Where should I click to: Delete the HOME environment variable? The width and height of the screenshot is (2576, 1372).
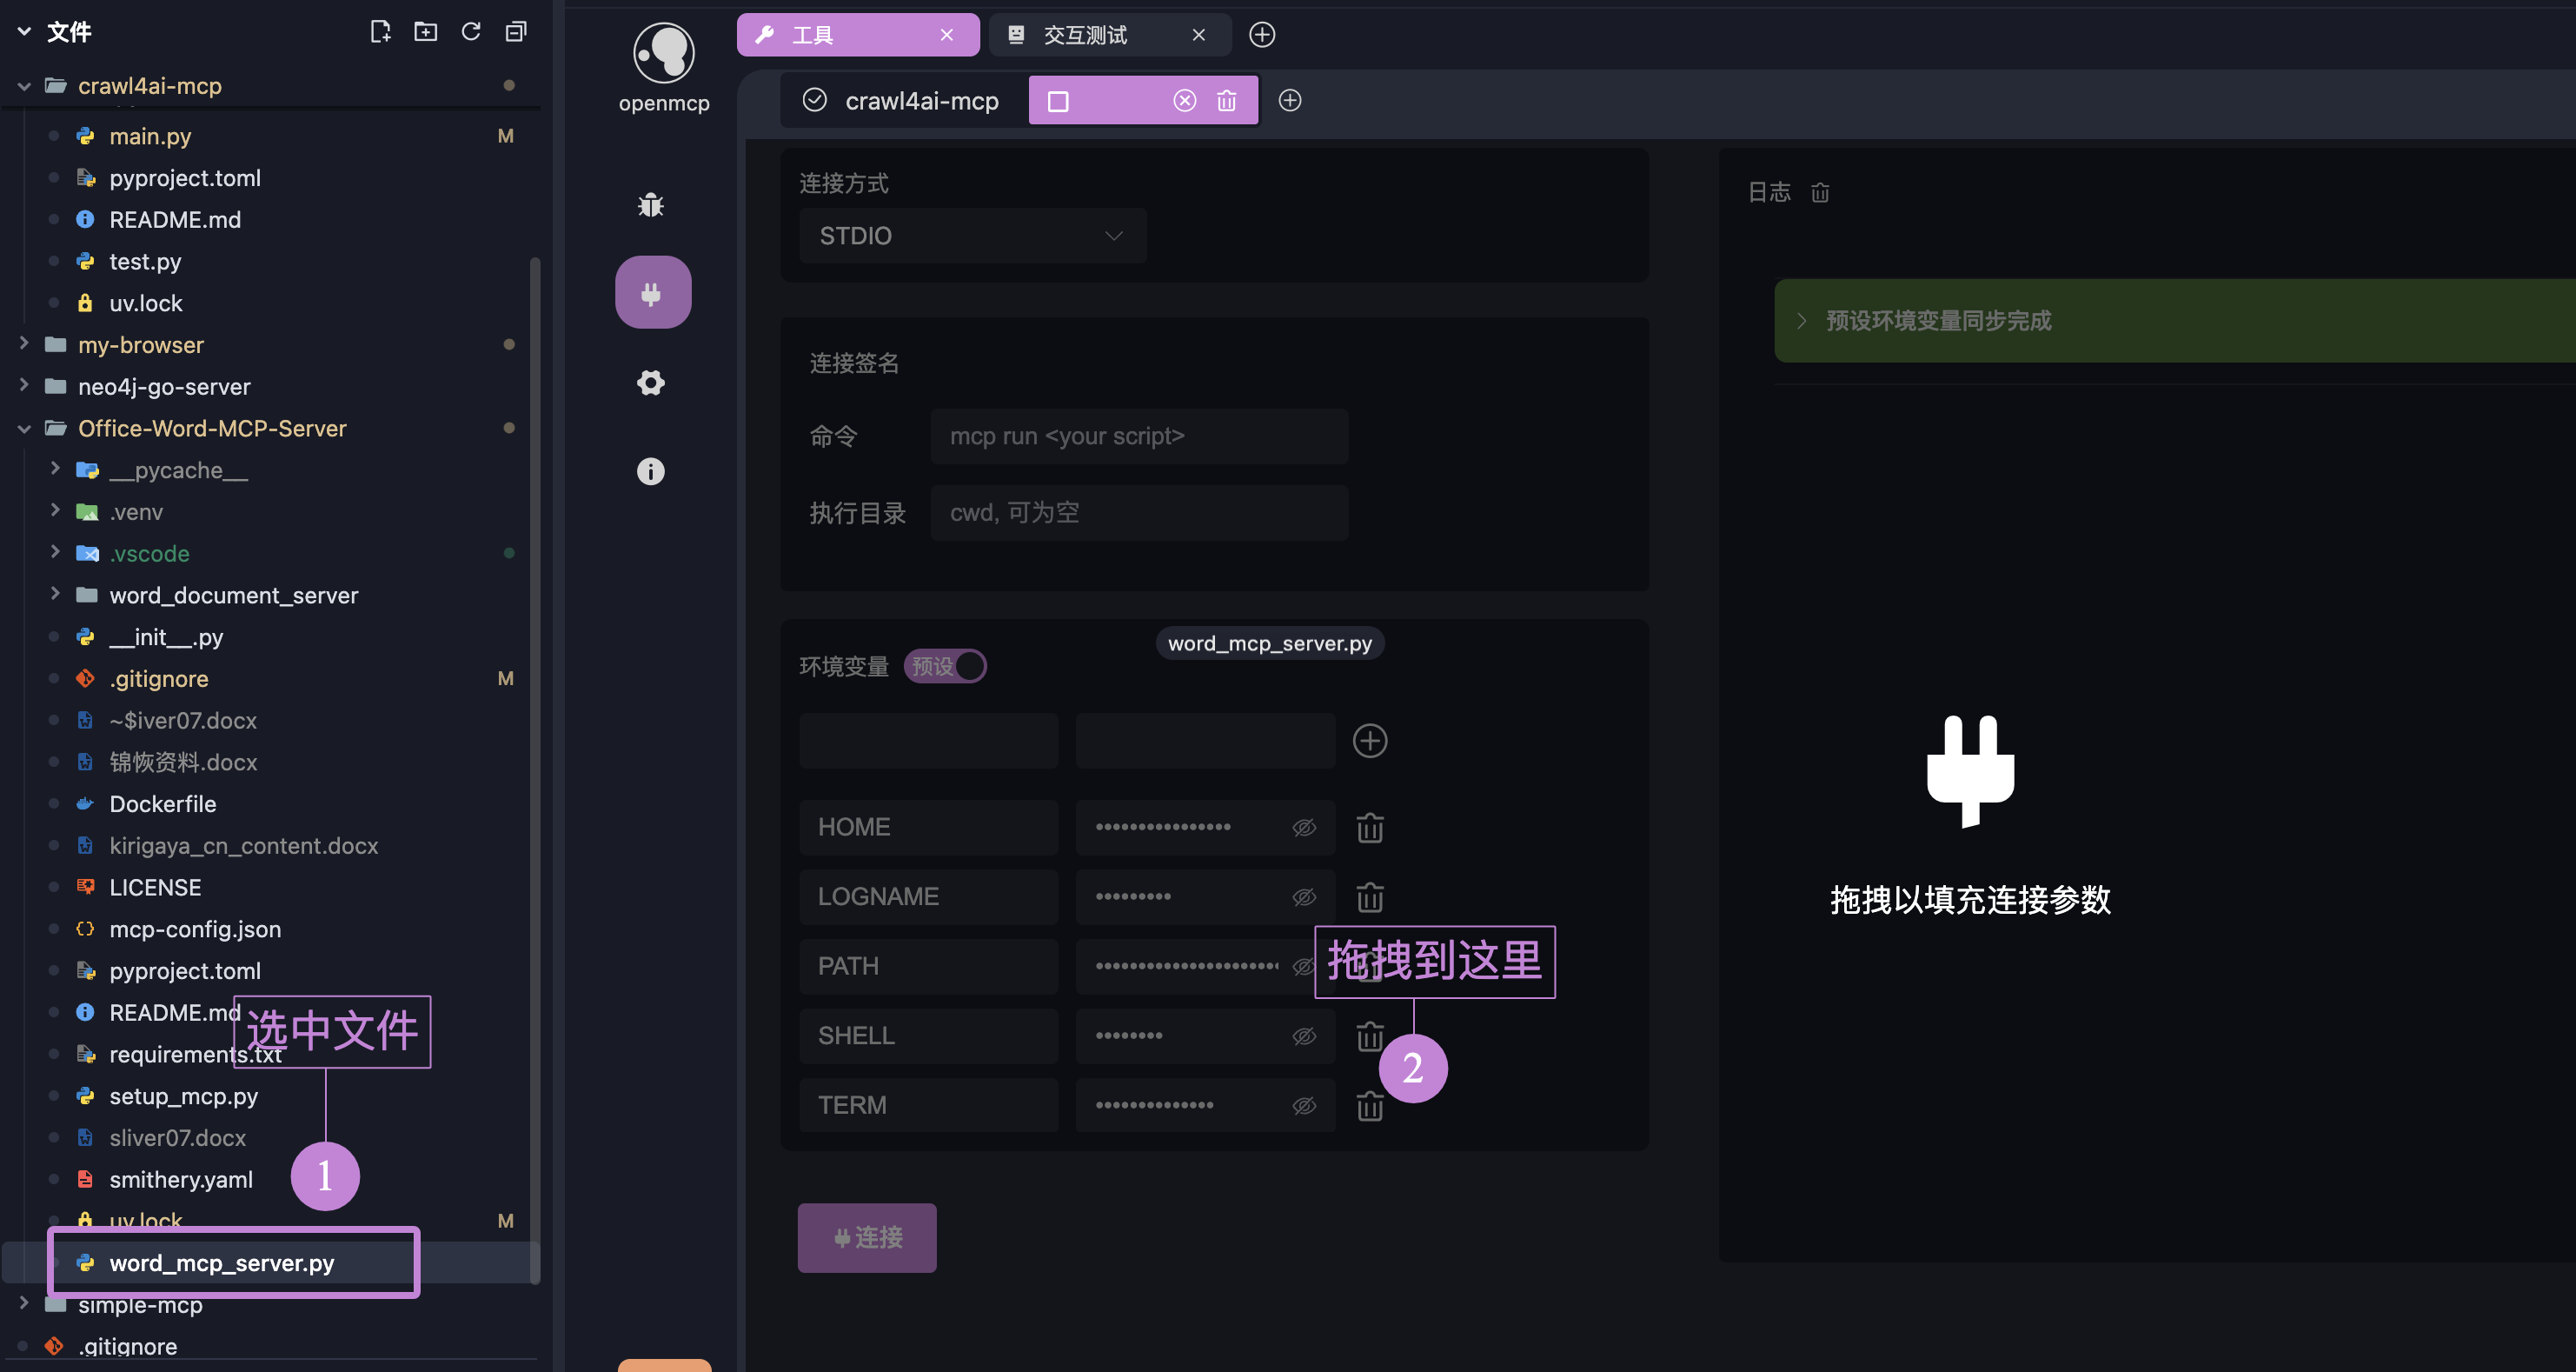pyautogui.click(x=1369, y=827)
